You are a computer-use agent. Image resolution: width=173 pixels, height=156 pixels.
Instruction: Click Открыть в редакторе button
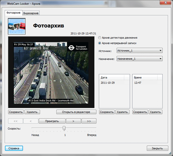click(x=76, y=112)
